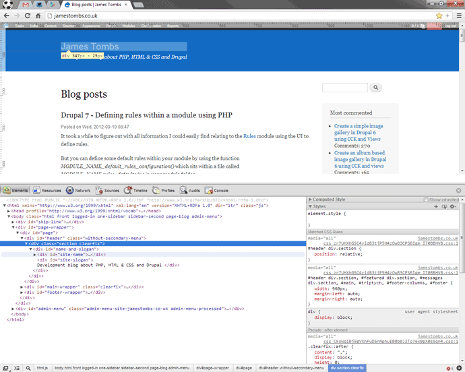This screenshot has height=372, width=465.
Task: Click into the site search text box
Action: [x=345, y=88]
